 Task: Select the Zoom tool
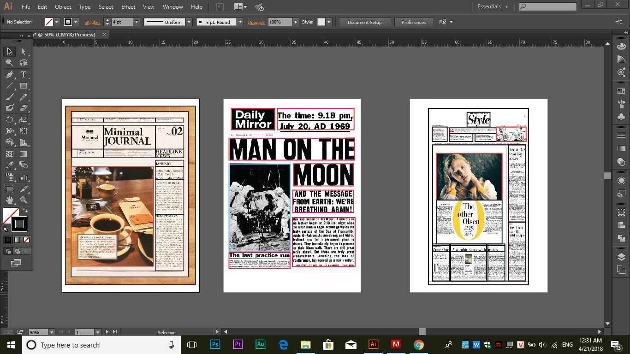24,200
